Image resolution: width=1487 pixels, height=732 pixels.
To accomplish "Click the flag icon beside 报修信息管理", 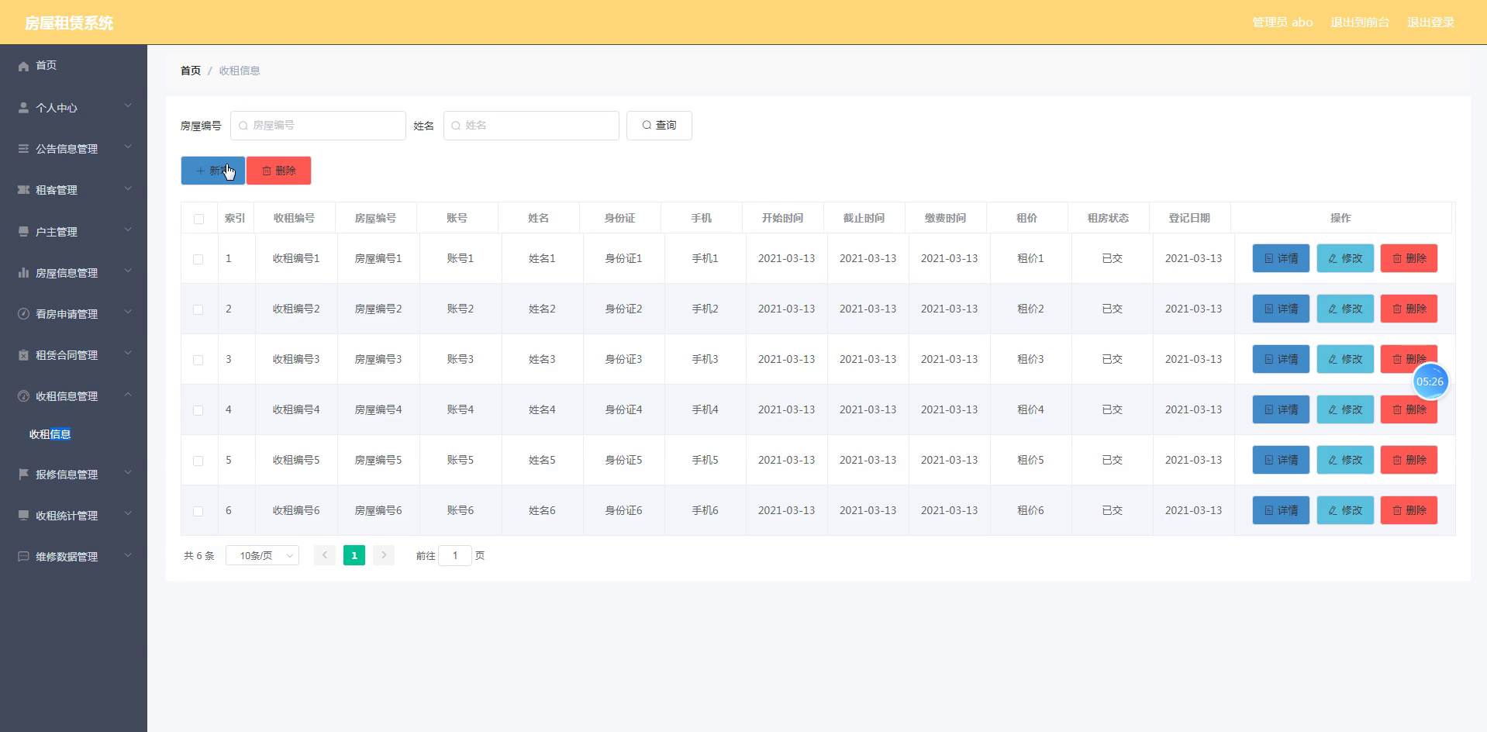I will click(x=23, y=475).
